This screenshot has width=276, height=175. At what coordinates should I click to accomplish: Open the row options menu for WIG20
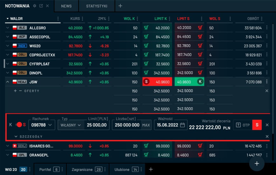pyautogui.click(x=267, y=46)
